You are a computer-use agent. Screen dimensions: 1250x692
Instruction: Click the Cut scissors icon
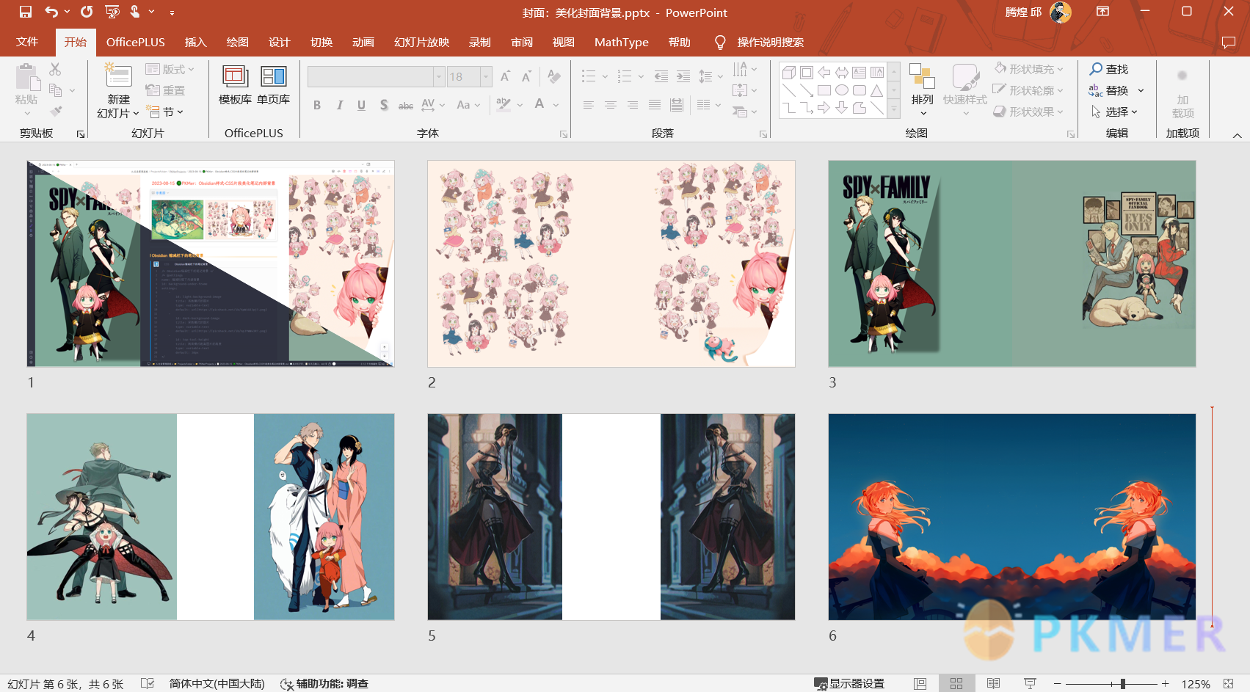tap(55, 69)
